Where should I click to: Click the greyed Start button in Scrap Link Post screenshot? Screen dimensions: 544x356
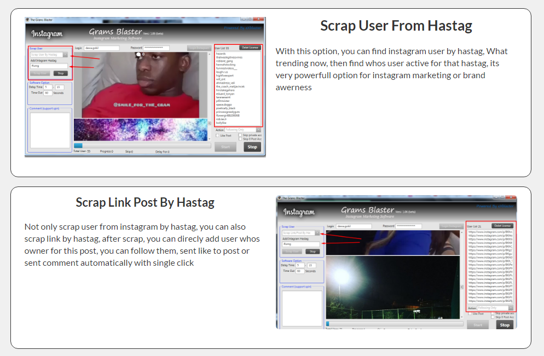tap(478, 325)
